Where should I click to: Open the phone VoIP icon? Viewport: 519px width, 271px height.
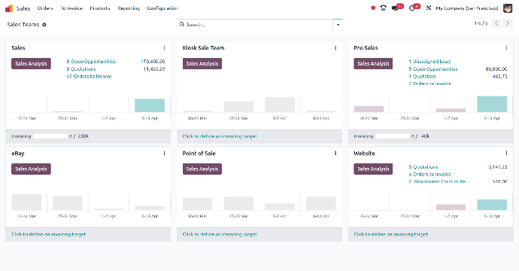click(x=384, y=8)
